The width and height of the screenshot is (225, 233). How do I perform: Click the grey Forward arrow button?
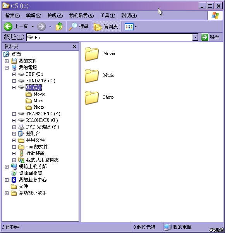point(41,26)
